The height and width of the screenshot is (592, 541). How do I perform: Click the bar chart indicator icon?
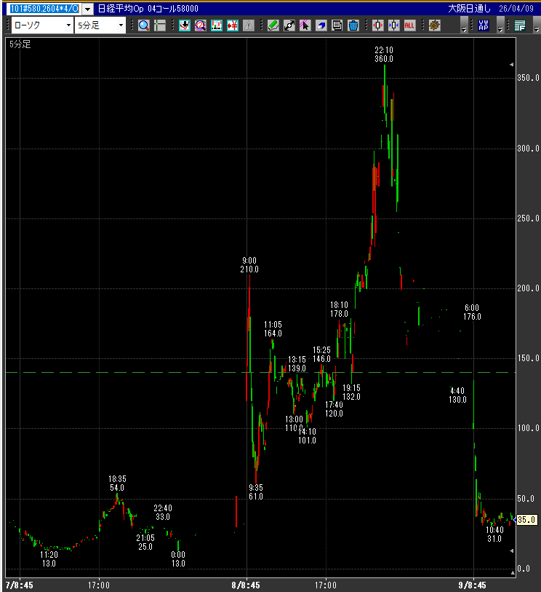point(217,25)
